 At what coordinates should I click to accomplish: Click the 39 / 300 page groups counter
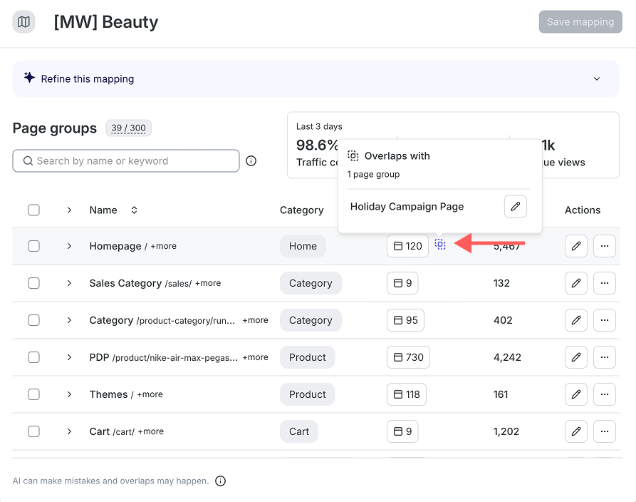[x=129, y=128]
